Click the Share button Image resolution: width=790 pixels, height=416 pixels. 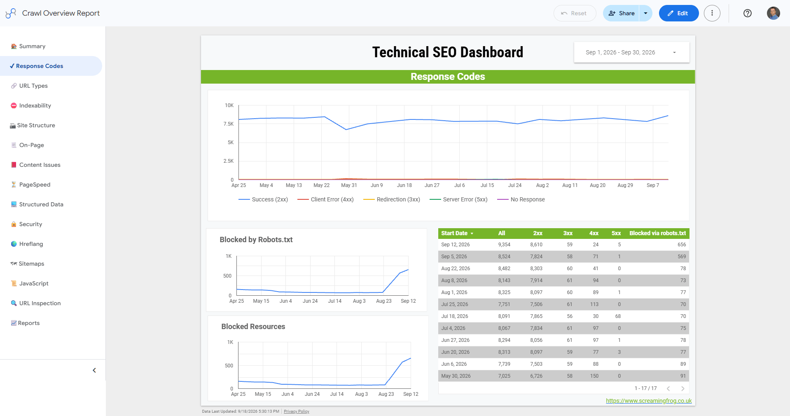pyautogui.click(x=621, y=13)
